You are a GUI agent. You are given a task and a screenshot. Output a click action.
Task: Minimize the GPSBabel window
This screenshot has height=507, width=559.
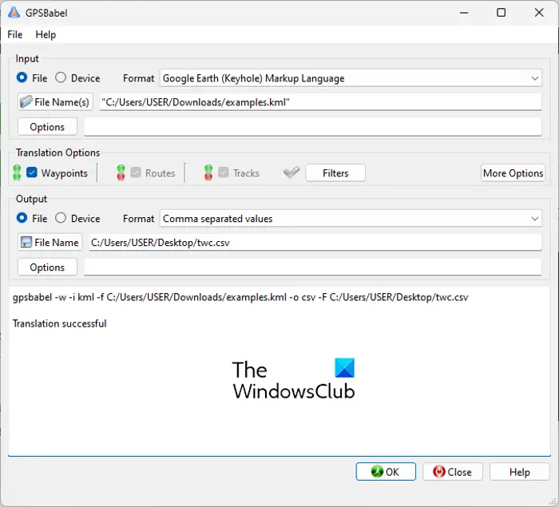tap(464, 13)
